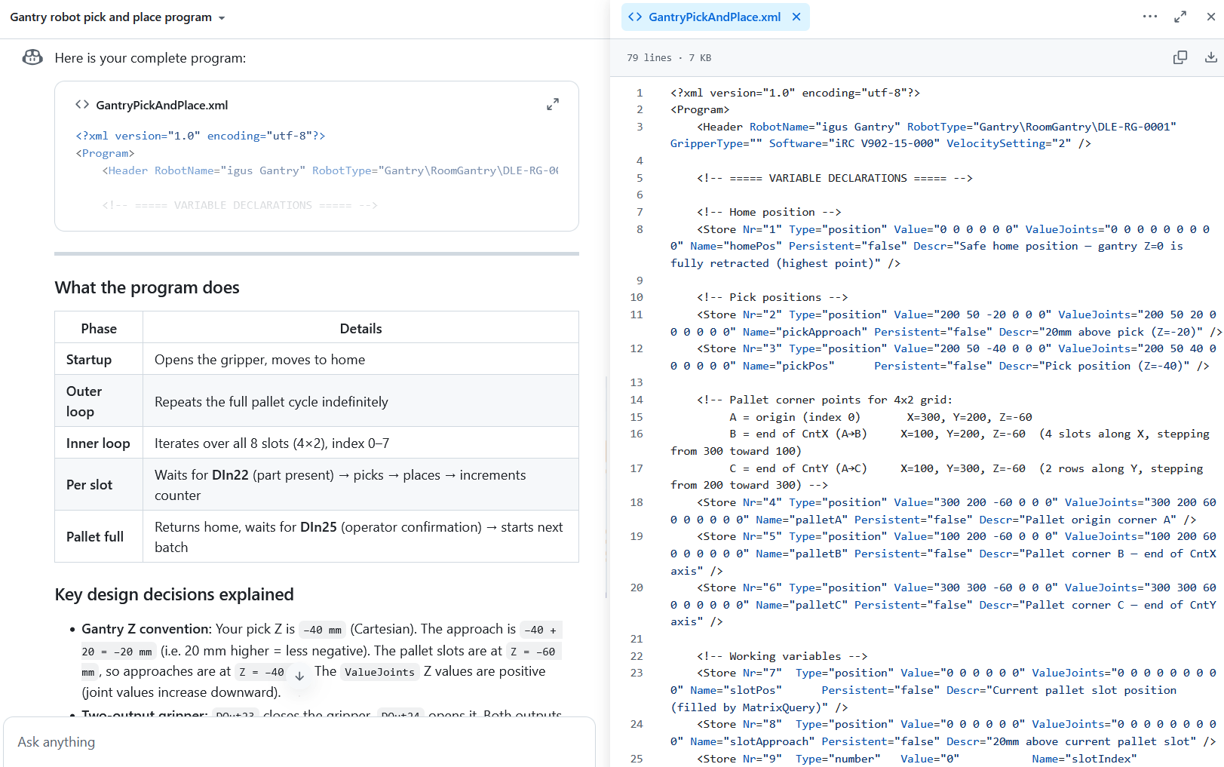The image size is (1224, 767).
Task: Select the GantryPickAndPlace.xml tab
Action: pos(713,17)
